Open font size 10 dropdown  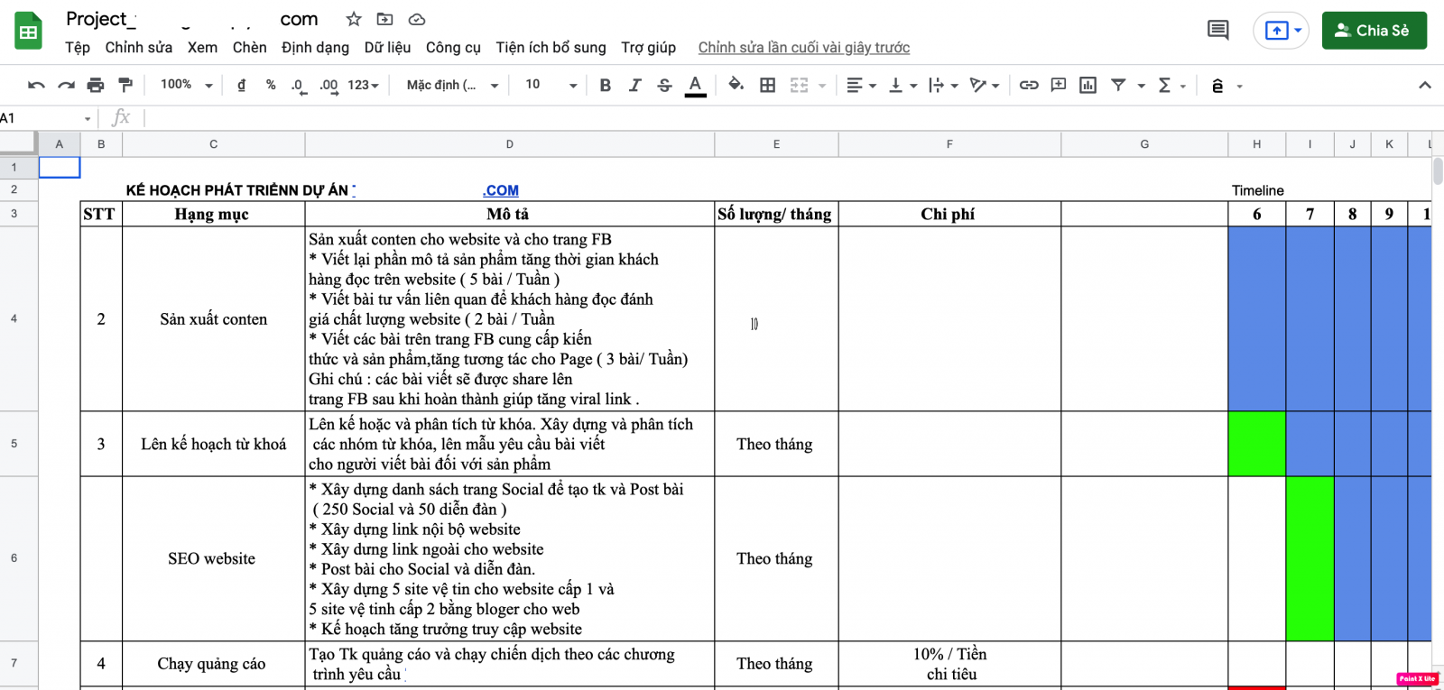pyautogui.click(x=551, y=85)
